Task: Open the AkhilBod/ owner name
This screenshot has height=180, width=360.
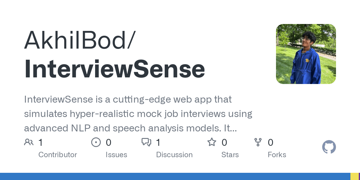Action: [x=80, y=40]
